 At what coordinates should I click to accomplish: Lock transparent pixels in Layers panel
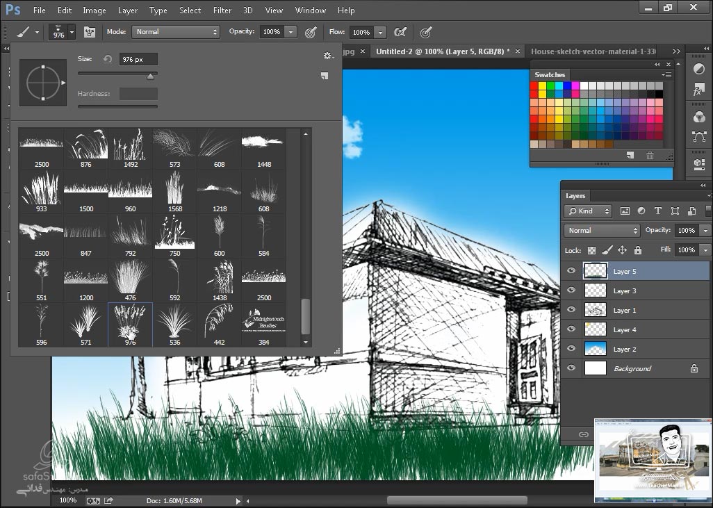click(591, 250)
